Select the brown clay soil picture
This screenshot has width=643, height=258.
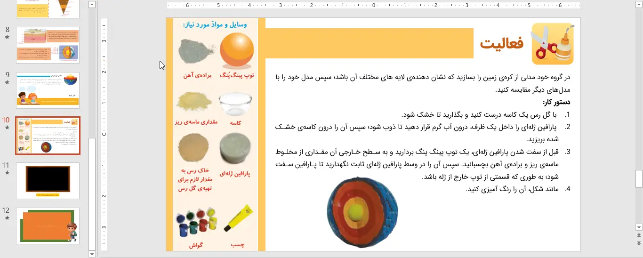pos(193,148)
